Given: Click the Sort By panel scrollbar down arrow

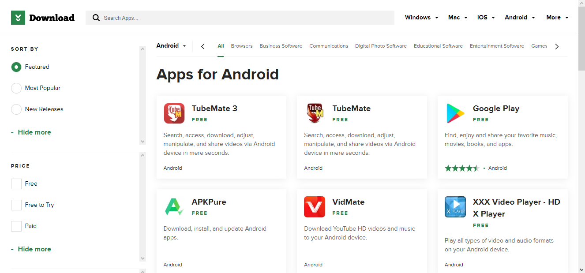Looking at the screenshot, I should (142, 142).
